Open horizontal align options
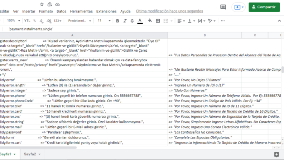This screenshot has height=160, width=284. [x=181, y=21]
